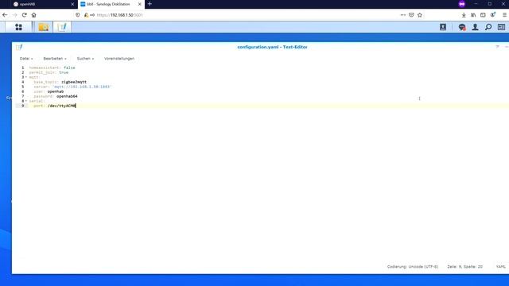
Task: Click line number 1 in gutter
Action: (23, 68)
